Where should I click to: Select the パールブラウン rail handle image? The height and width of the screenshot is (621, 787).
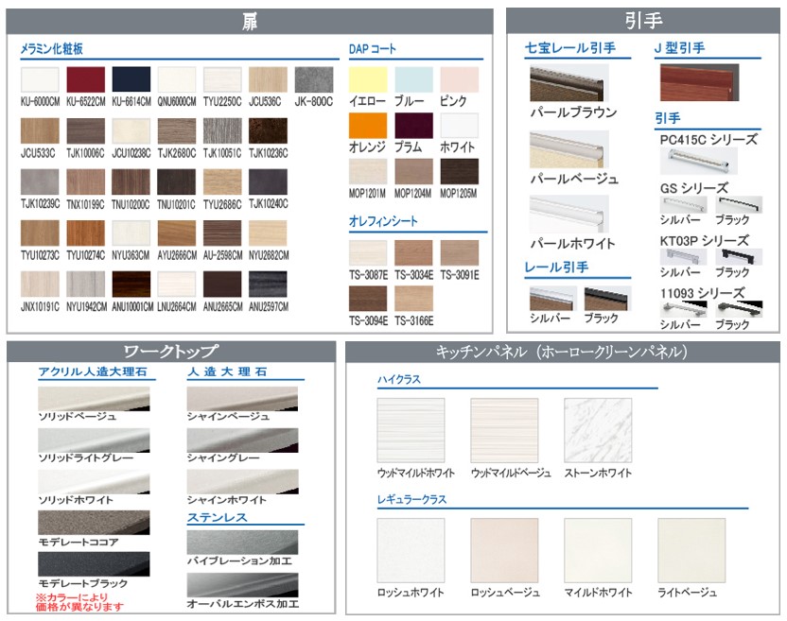point(568,83)
